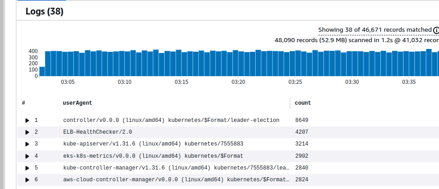Click the divider handle between userAgent and count

pos(290,103)
